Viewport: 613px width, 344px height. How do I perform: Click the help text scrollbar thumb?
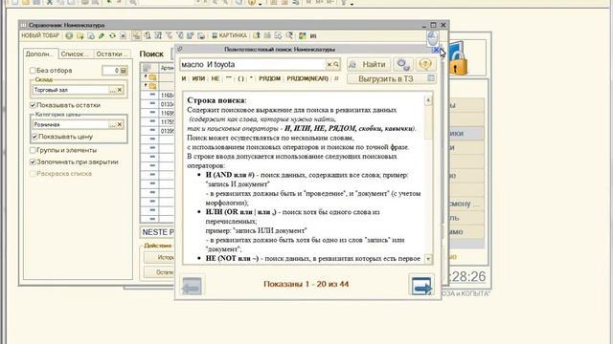point(428,122)
